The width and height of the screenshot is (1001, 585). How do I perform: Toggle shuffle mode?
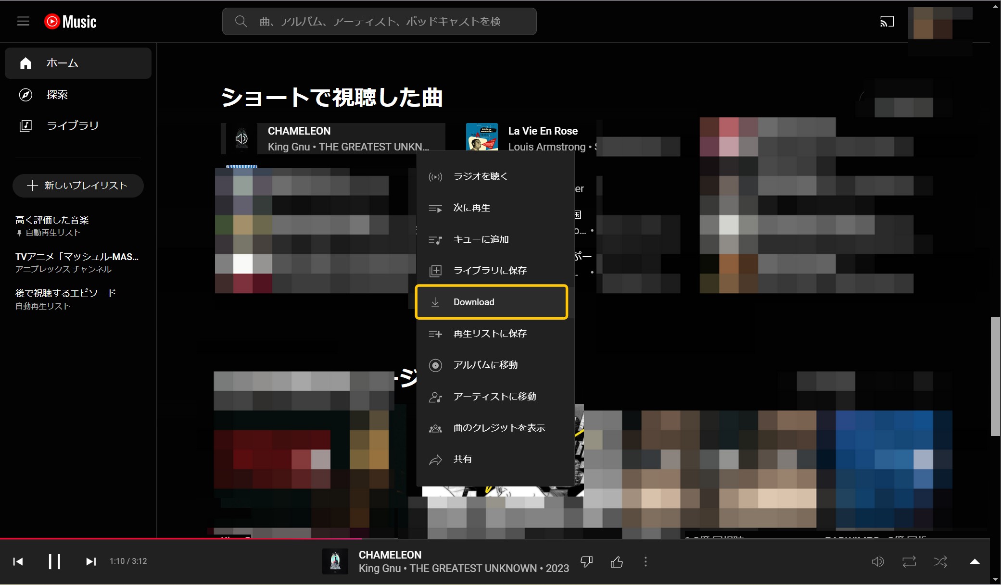[x=940, y=561]
